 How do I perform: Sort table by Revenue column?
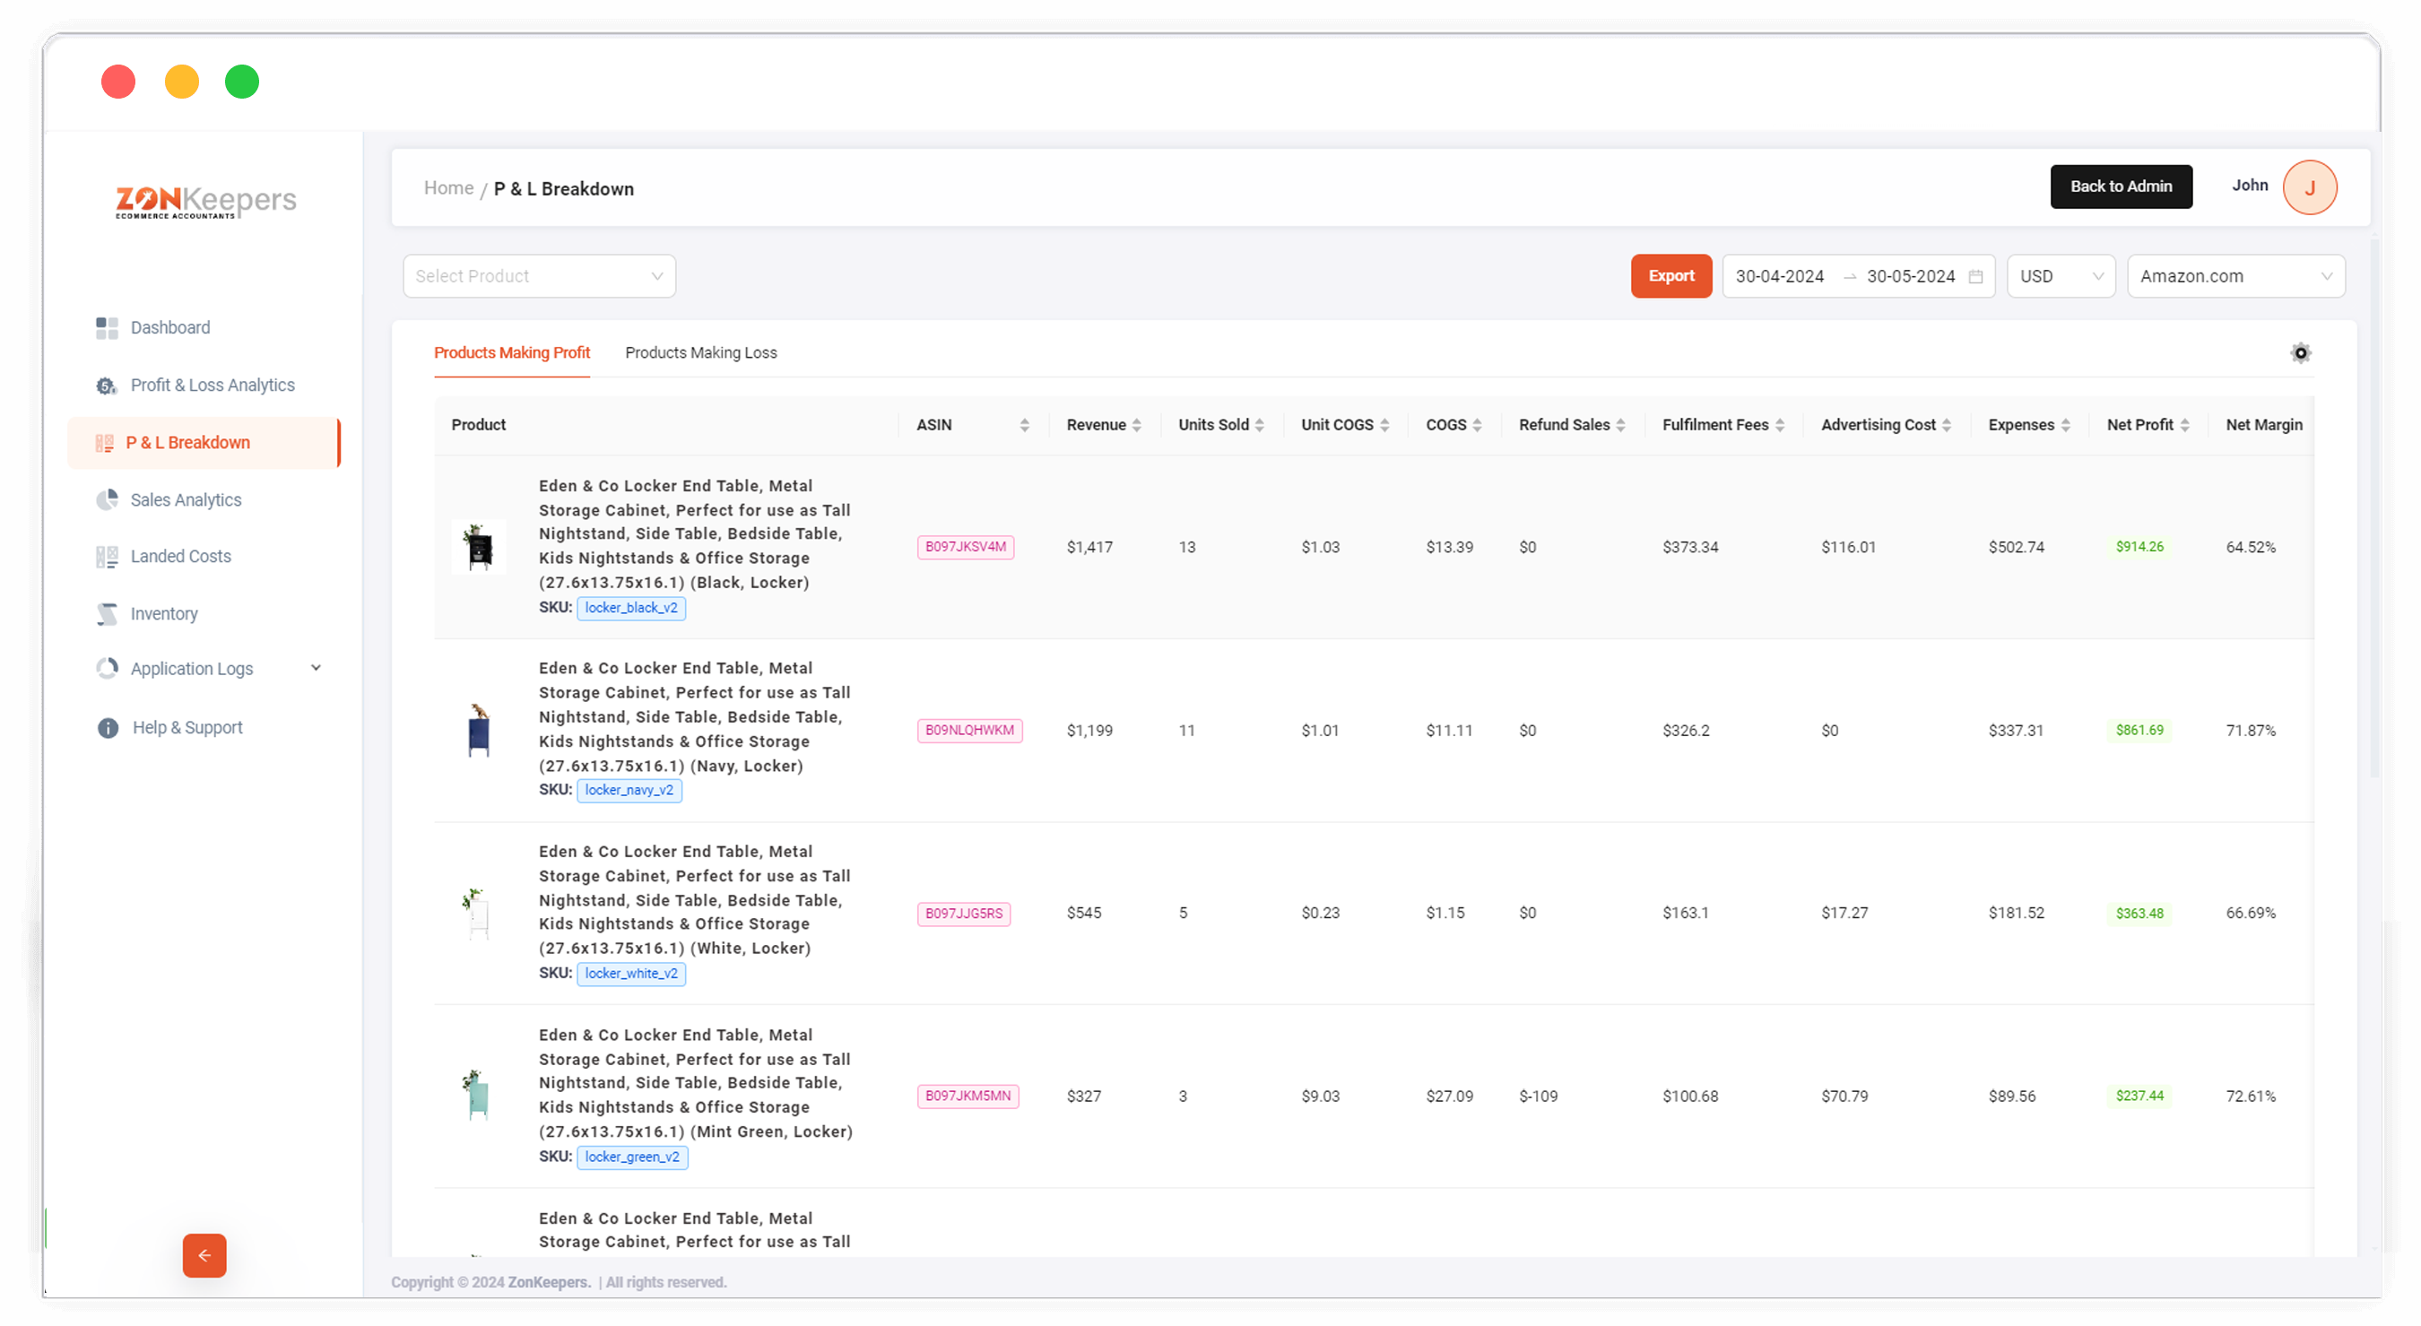coord(1136,425)
